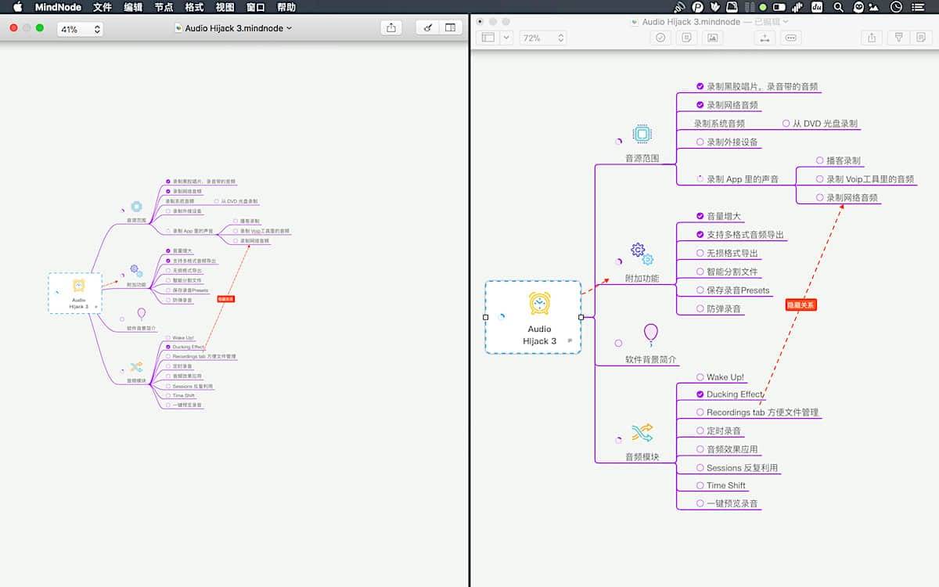This screenshot has height=587, width=939.
Task: Open notes panel icon at right toolbar end
Action: click(921, 38)
